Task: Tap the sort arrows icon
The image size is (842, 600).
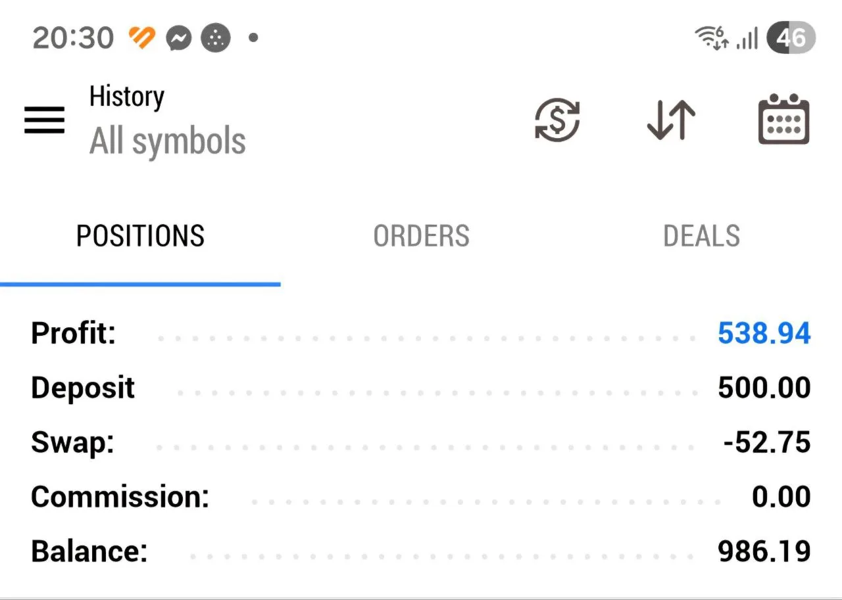Action: pos(671,120)
